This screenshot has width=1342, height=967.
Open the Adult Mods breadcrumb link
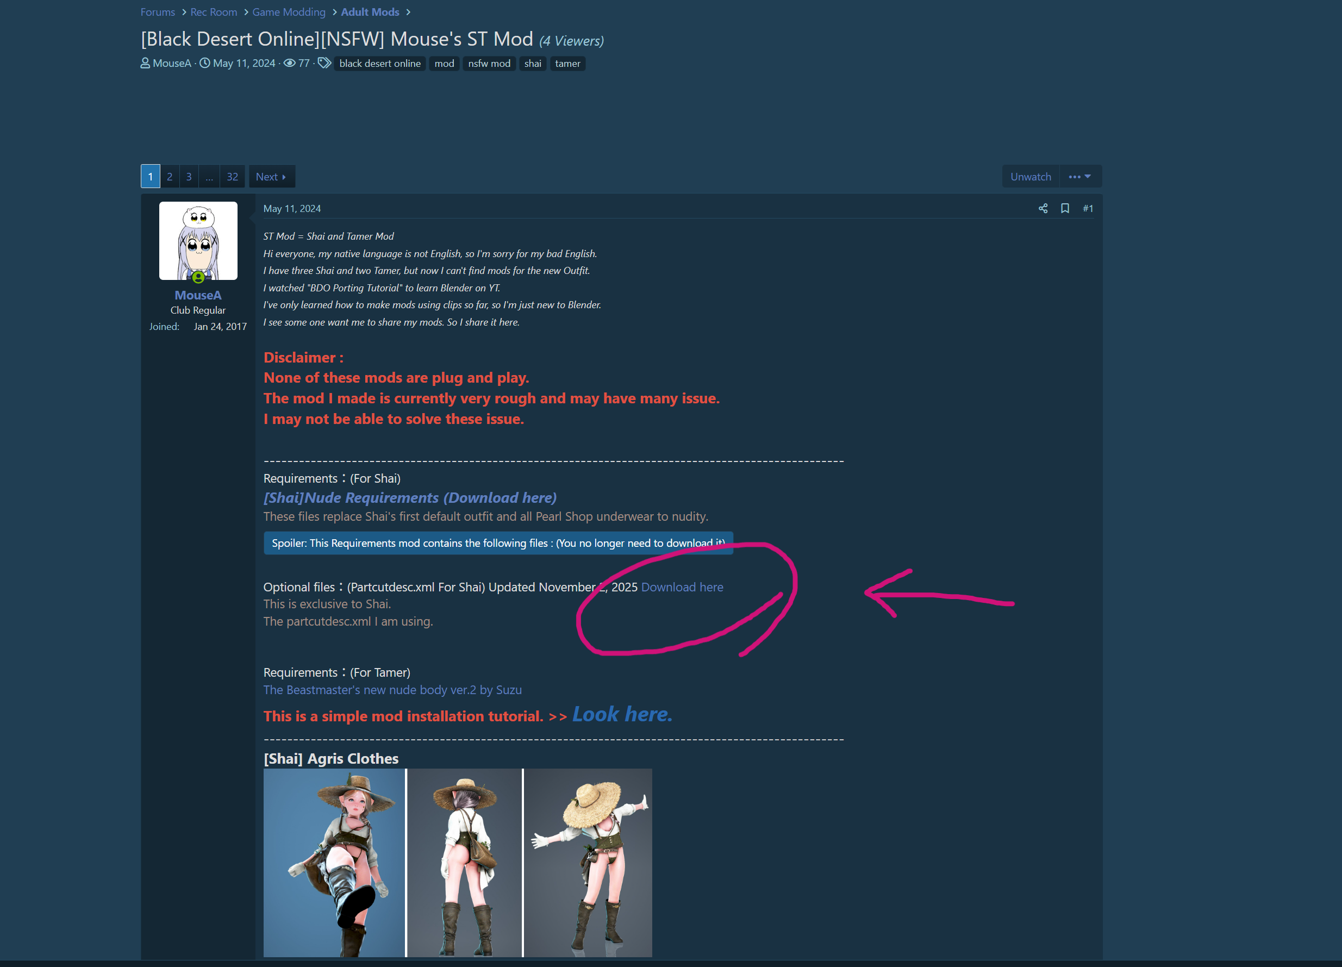click(370, 12)
